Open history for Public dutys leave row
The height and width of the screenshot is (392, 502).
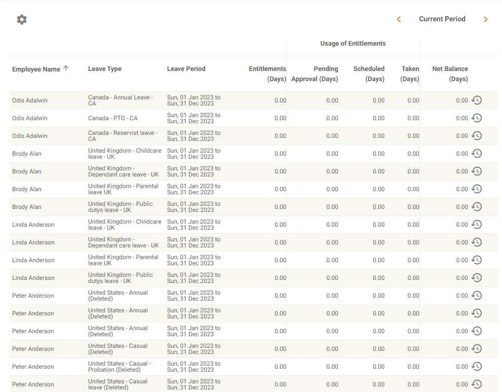[x=476, y=207]
